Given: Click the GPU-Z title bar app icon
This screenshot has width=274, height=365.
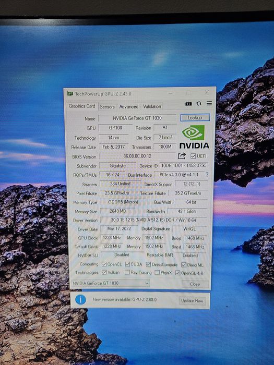Looking at the screenshot, I should pos(70,93).
